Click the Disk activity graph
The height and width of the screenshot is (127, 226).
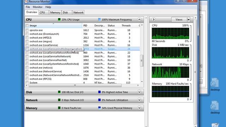coord(170,53)
